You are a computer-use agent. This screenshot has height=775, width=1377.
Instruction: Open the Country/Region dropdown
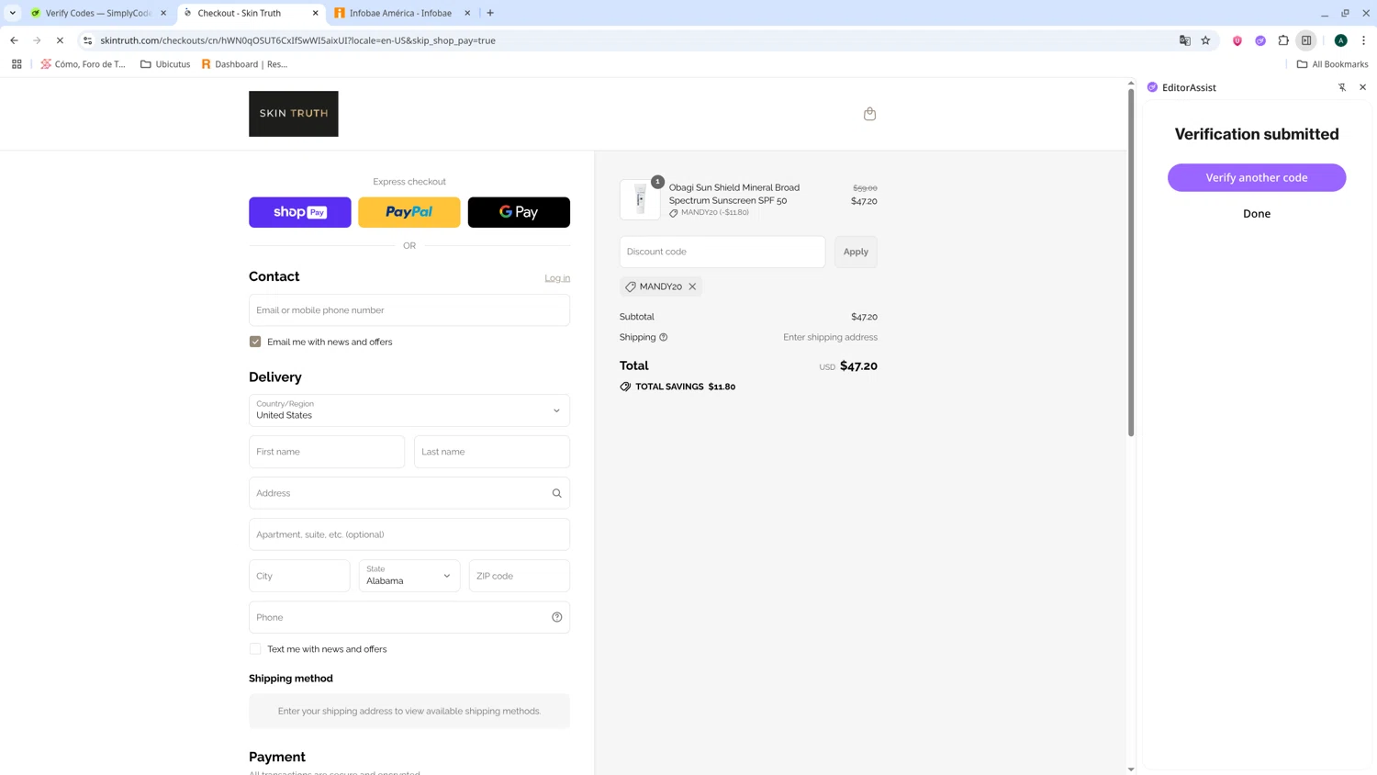click(x=409, y=410)
